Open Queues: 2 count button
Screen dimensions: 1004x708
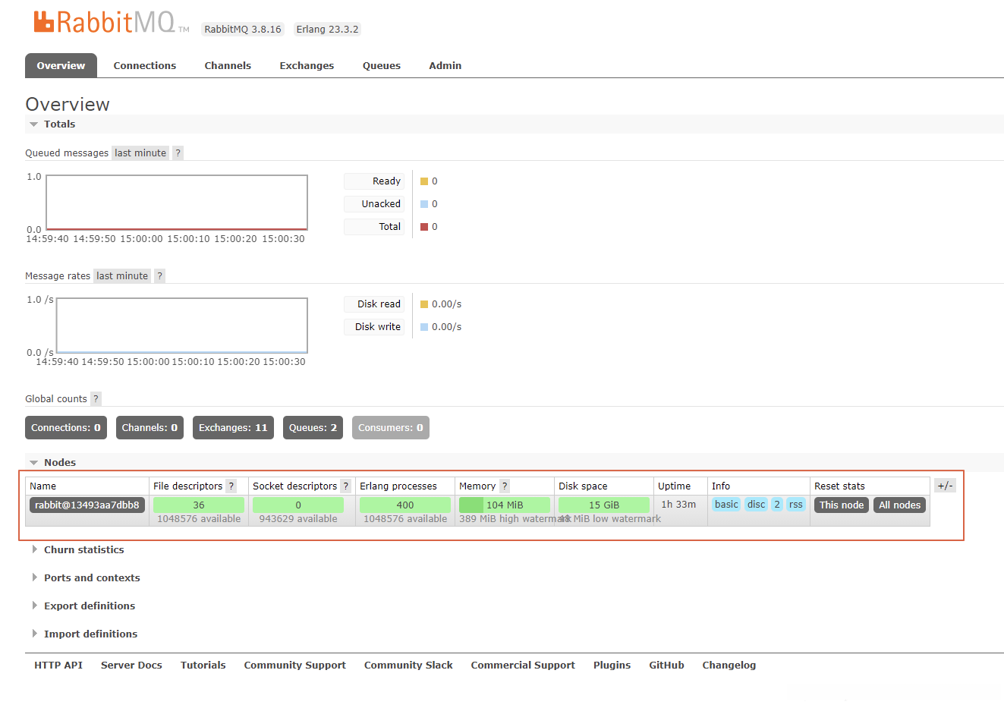pos(313,428)
